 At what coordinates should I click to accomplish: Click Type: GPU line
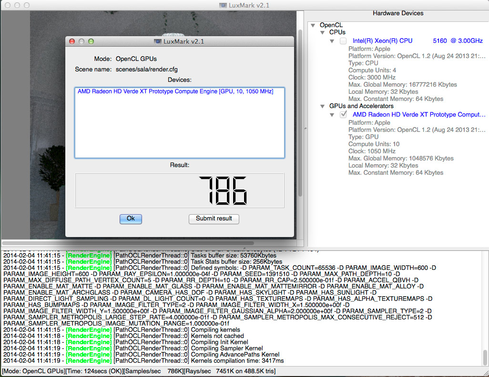[363, 137]
